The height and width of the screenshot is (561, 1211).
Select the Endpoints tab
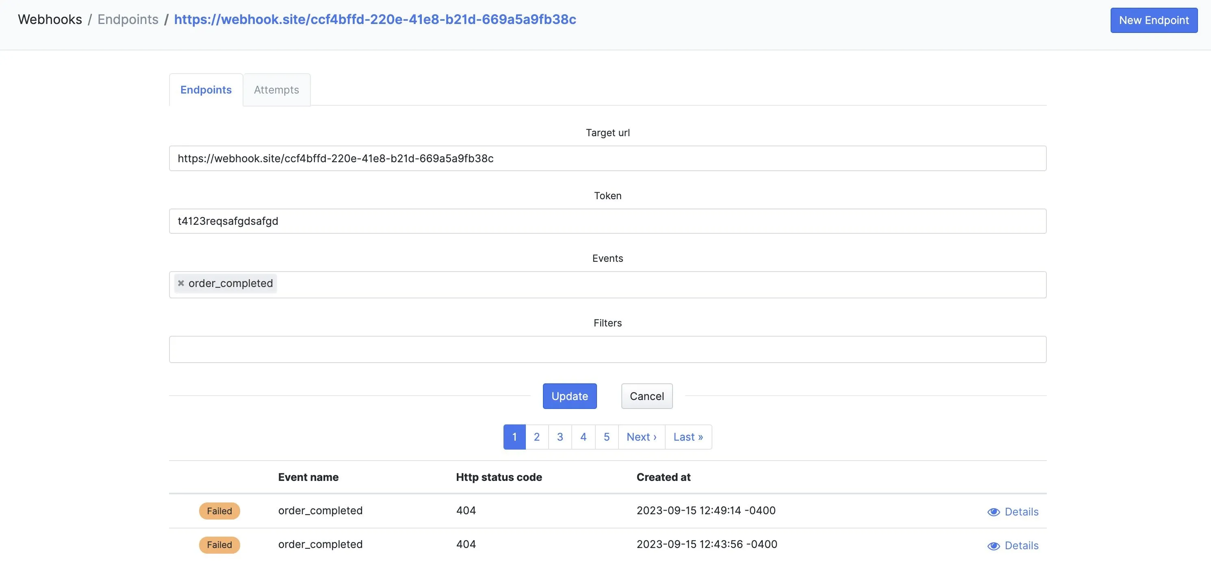tap(206, 90)
